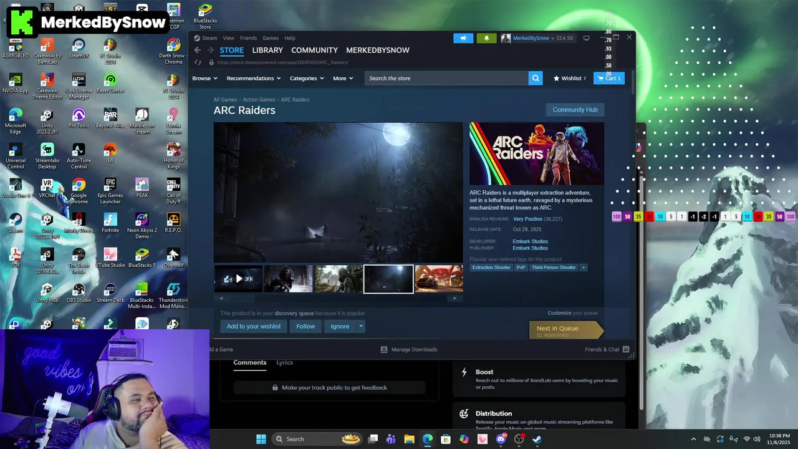
Task: Click Next in Queue button
Action: pos(565,331)
